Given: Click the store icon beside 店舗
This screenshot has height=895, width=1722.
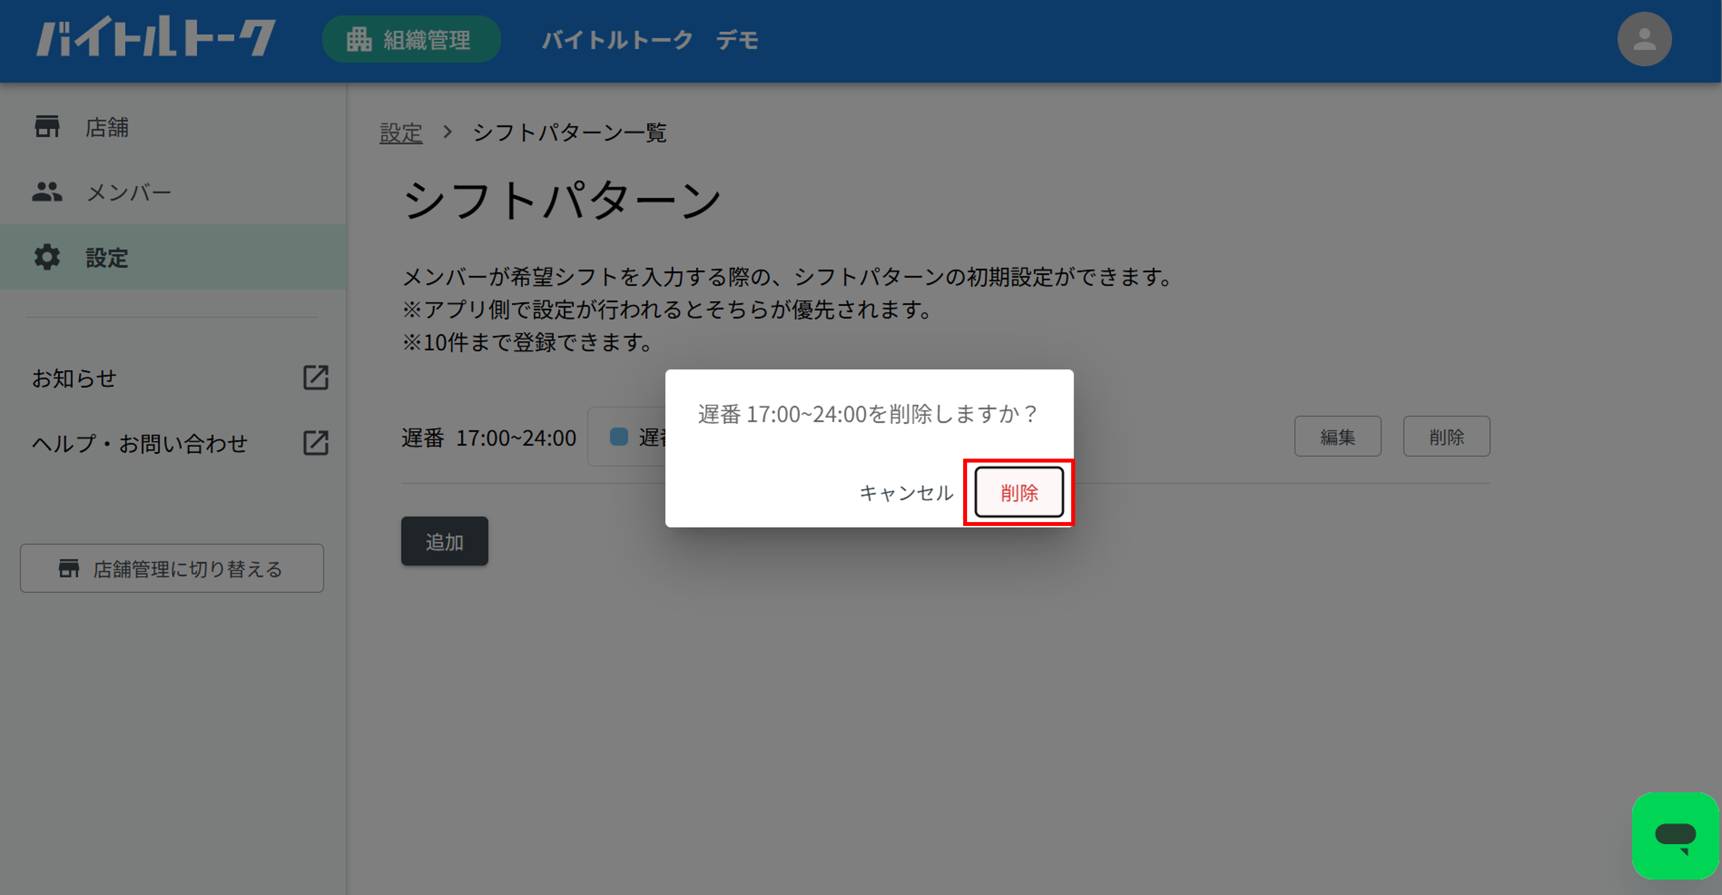Looking at the screenshot, I should [x=47, y=126].
